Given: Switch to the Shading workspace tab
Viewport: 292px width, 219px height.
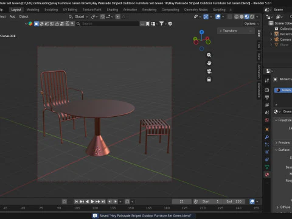Looking at the screenshot, I should 113,10.
